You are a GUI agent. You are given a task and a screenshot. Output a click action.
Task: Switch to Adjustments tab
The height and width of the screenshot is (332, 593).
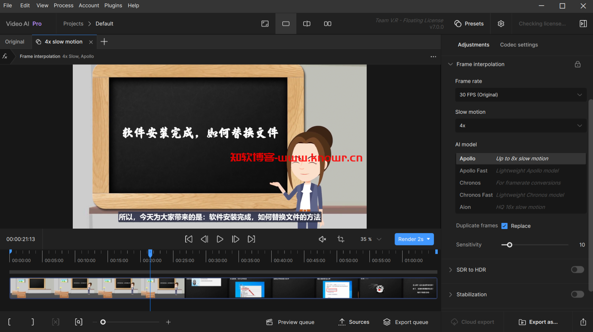coord(474,45)
